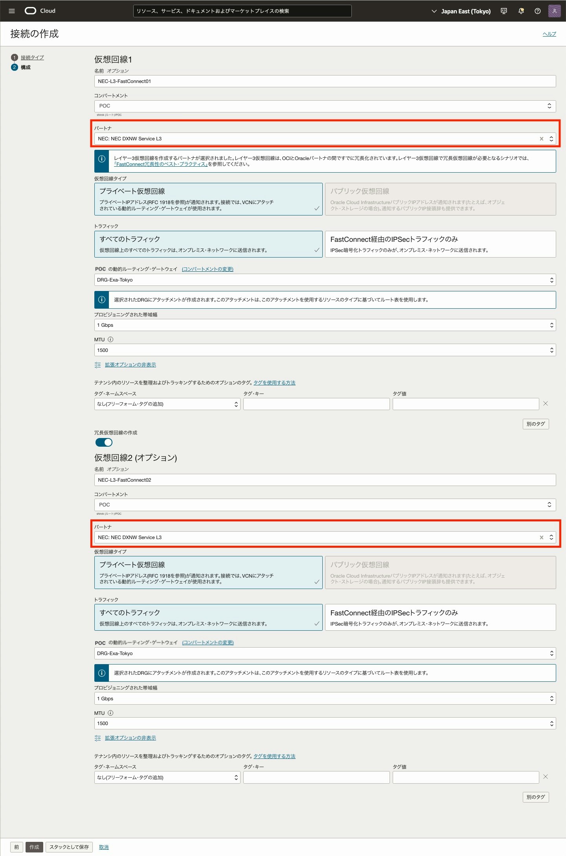This screenshot has height=856, width=566.
Task: Hide advanced options link for circuit 1
Action: 130,365
